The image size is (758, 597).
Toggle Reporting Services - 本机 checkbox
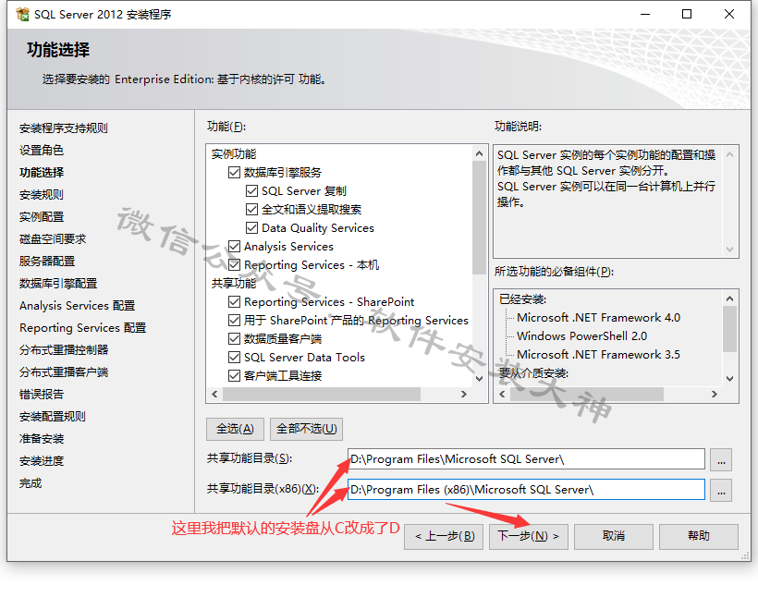(234, 265)
